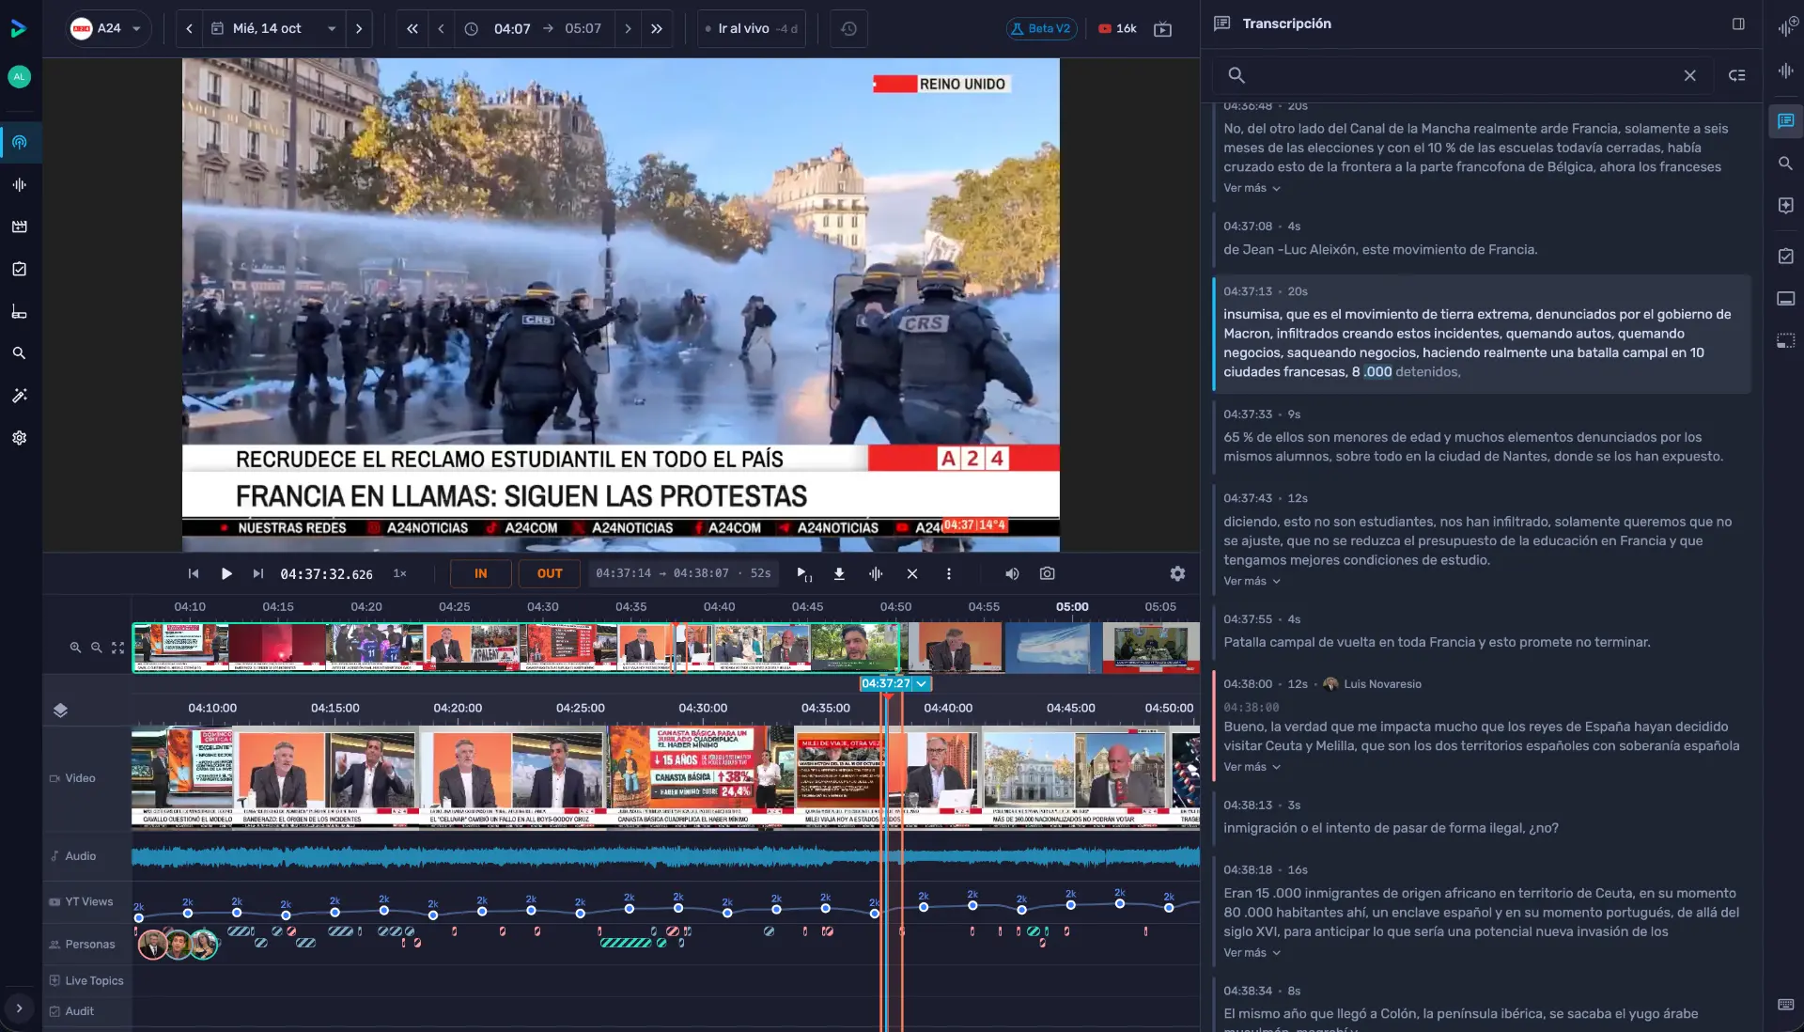Play the video from the player controls
Viewport: 1804px width, 1032px height.
click(226, 573)
